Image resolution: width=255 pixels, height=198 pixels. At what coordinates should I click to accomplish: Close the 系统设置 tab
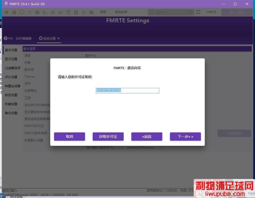[58, 38]
